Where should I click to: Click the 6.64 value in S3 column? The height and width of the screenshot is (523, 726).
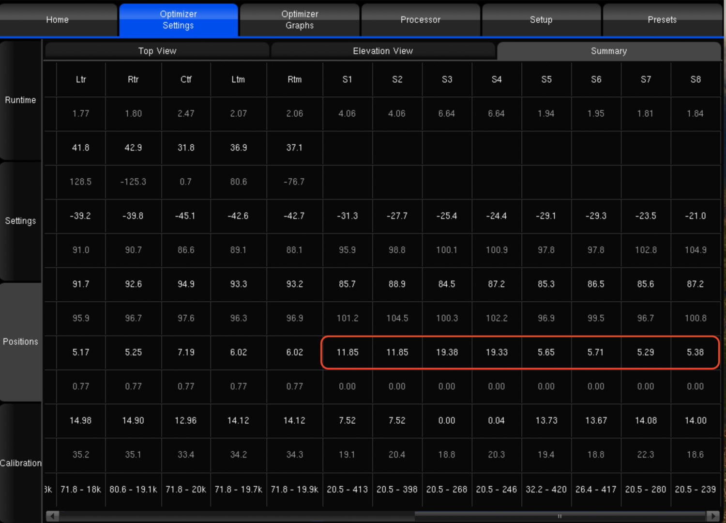pyautogui.click(x=447, y=114)
